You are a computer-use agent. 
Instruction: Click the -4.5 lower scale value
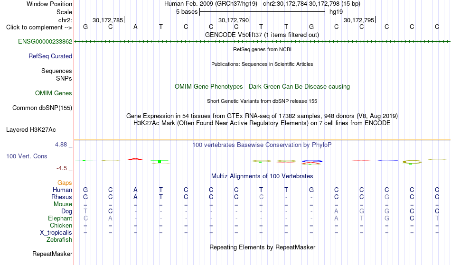[62, 168]
